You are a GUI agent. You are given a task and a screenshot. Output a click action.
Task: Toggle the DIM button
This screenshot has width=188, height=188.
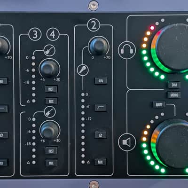174,85
